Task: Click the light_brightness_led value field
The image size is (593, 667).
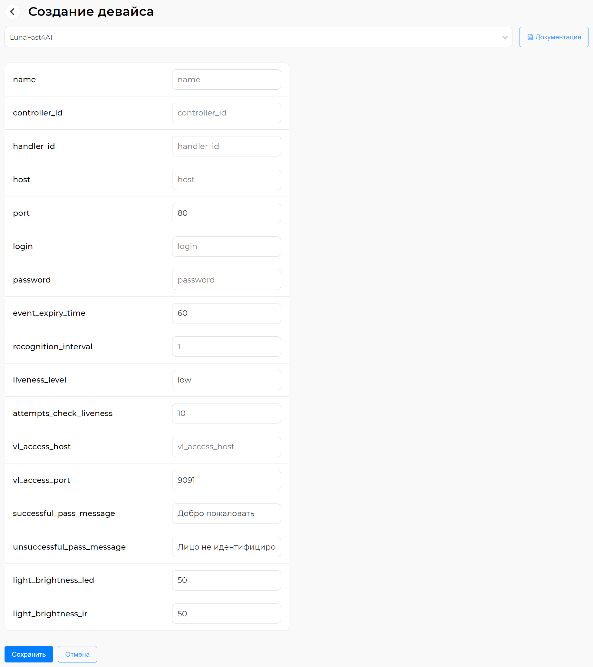Action: pos(226,580)
